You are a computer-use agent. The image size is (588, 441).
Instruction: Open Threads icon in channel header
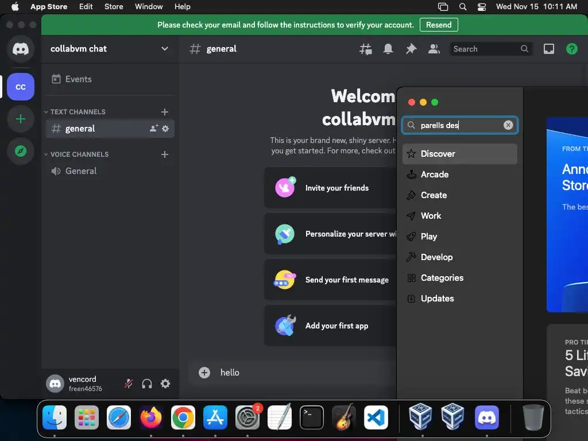[365, 49]
